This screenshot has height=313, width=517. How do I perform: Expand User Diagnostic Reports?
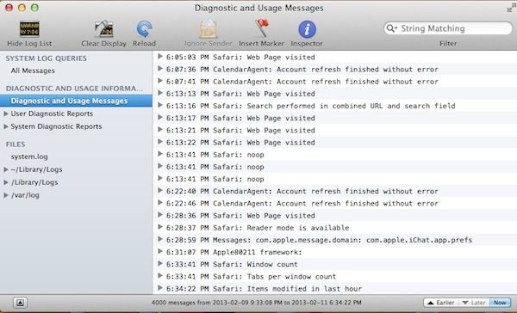[x=6, y=114]
